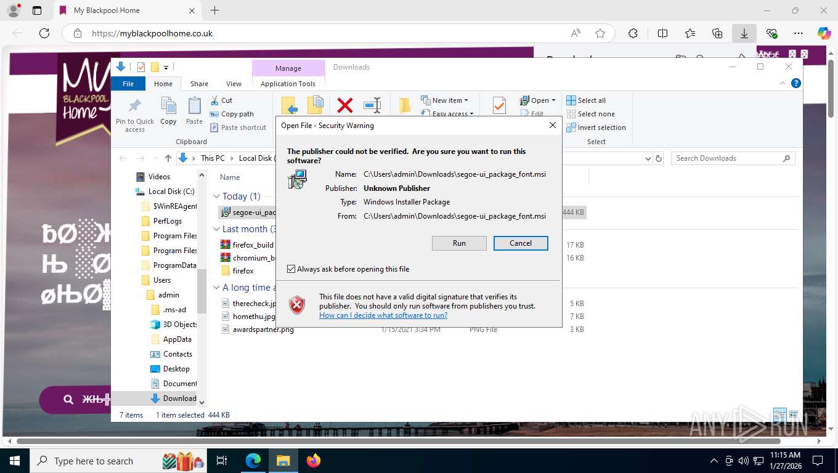
Task: Click the Cut scissors command
Action: 221,100
